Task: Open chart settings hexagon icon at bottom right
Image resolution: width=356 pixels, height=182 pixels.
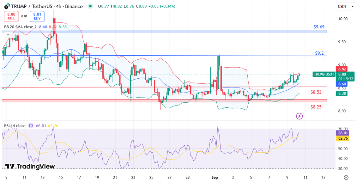Action: (x=346, y=178)
